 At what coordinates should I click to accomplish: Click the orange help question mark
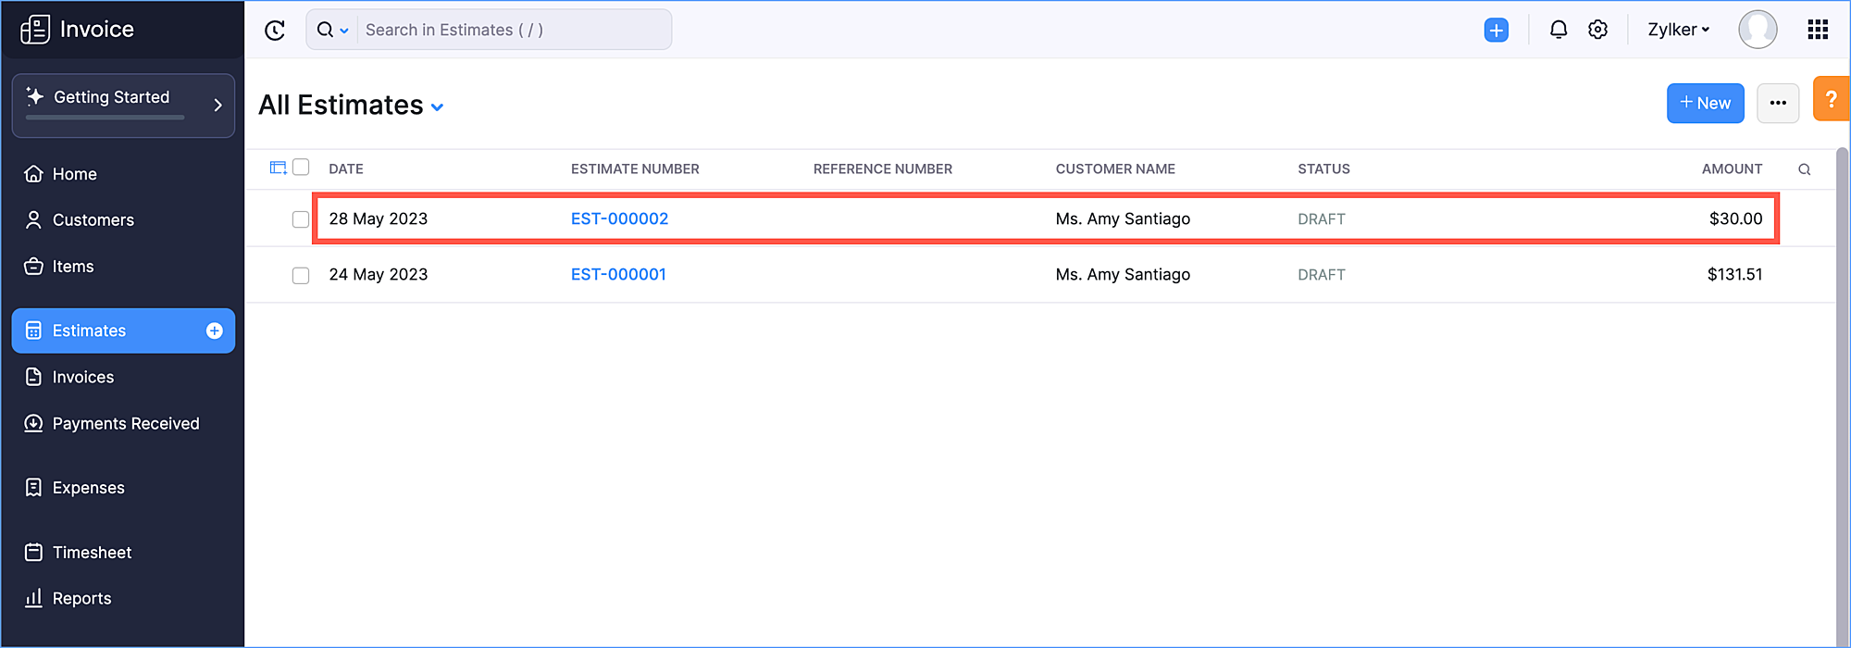1830,99
